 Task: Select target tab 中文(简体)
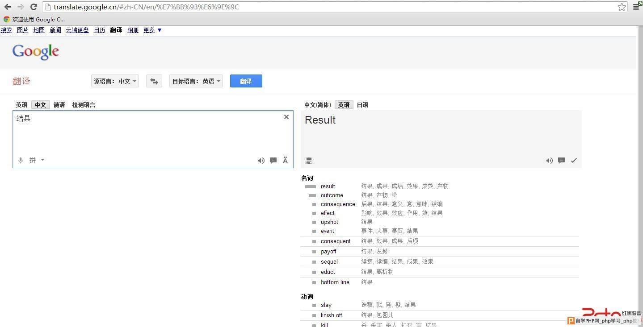(318, 105)
